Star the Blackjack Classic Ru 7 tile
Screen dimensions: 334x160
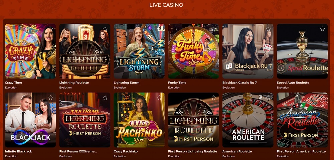pos(268,28)
